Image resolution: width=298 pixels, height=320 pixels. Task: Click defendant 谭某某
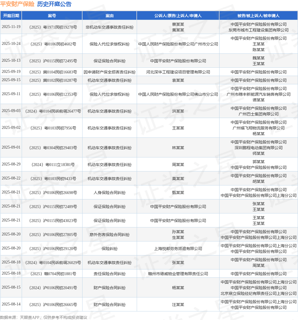click(x=258, y=100)
